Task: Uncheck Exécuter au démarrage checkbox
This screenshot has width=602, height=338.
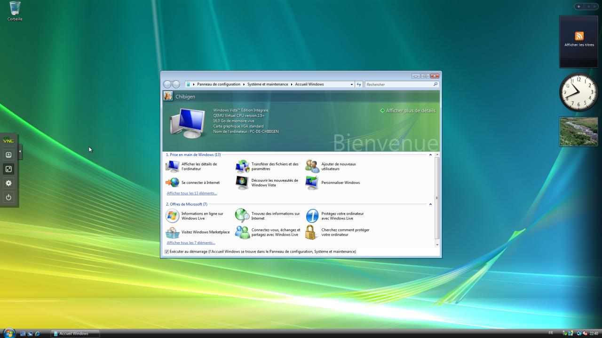Action: (166, 252)
